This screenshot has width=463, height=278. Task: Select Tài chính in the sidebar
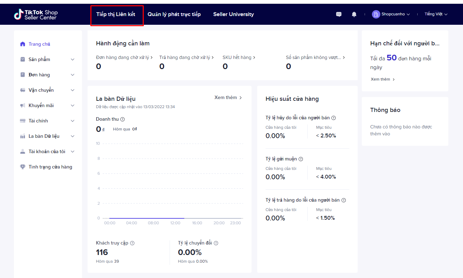click(38, 121)
